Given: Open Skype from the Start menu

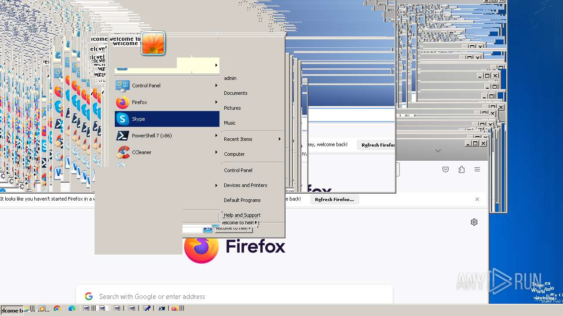Looking at the screenshot, I should 167,119.
